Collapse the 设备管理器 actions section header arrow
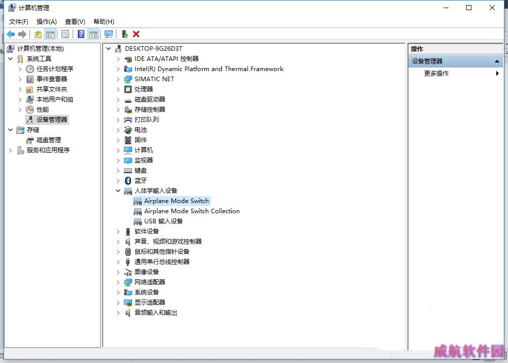This screenshot has height=363, width=508. (x=497, y=61)
